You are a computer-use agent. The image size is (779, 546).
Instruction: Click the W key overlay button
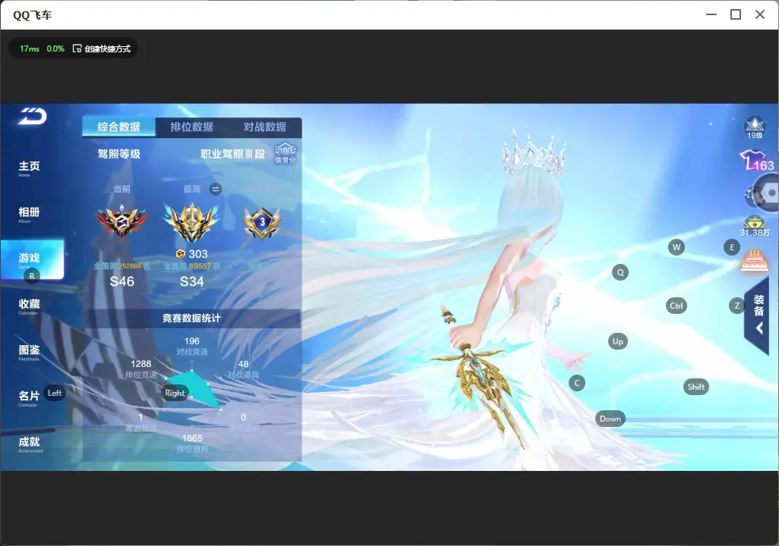[676, 247]
